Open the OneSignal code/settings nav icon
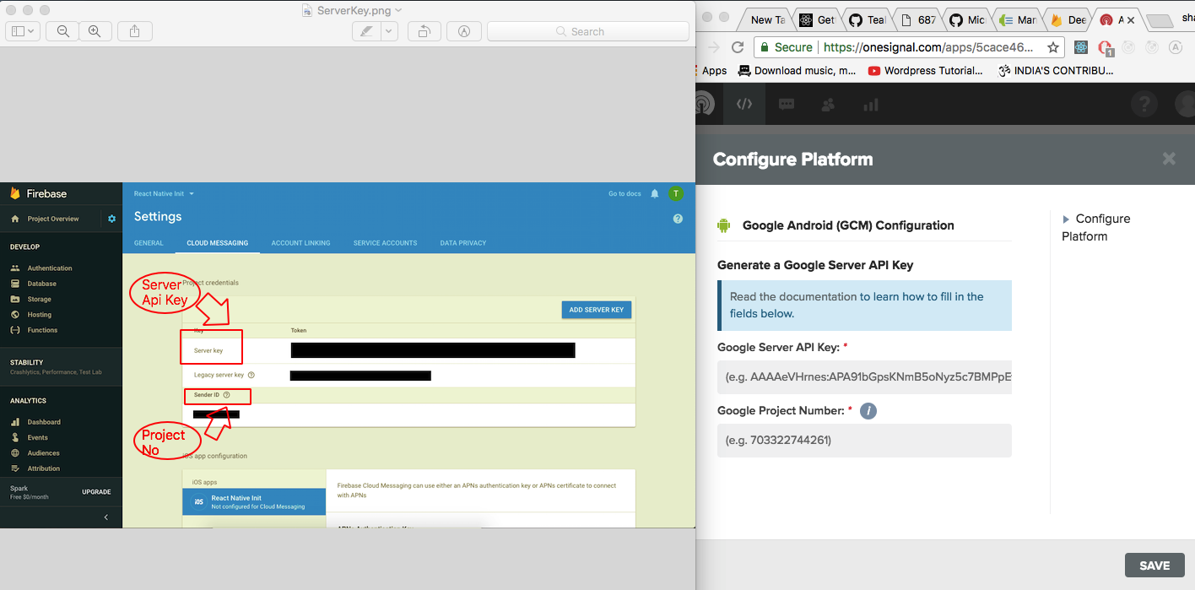This screenshot has height=590, width=1195. point(743,105)
